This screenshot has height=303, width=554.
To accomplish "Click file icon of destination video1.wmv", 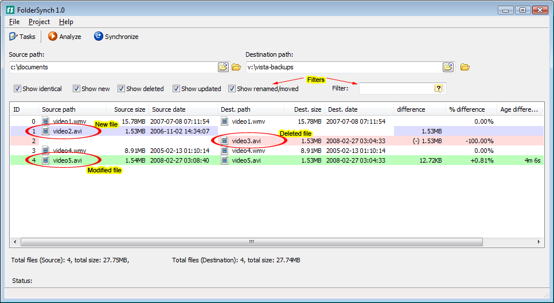I will click(x=224, y=121).
